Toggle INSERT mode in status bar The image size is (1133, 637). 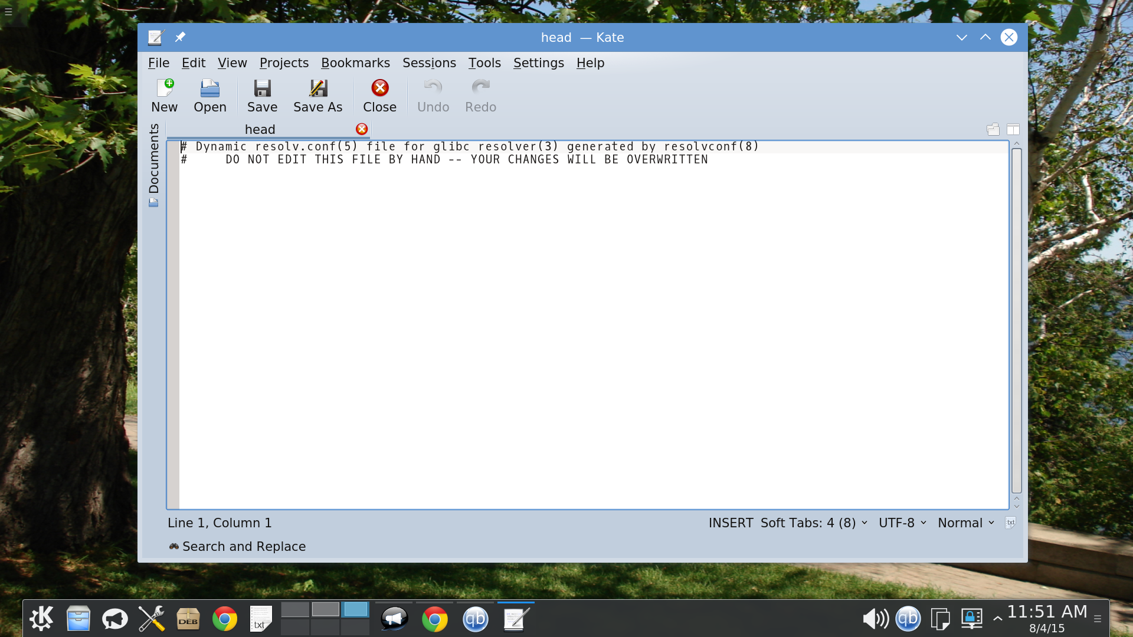tap(731, 523)
